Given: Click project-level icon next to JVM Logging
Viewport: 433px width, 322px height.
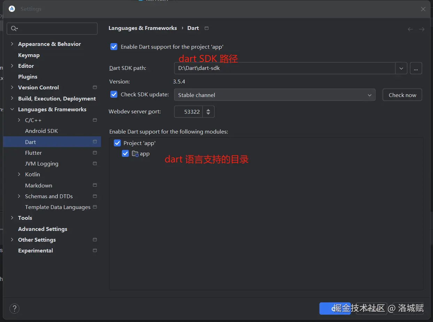Looking at the screenshot, I should tap(95, 163).
